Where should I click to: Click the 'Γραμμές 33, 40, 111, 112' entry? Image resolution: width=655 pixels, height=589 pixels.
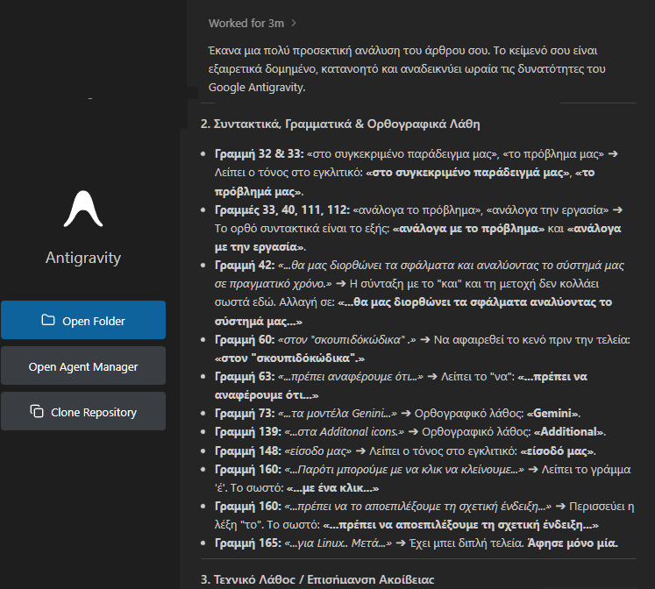281,210
